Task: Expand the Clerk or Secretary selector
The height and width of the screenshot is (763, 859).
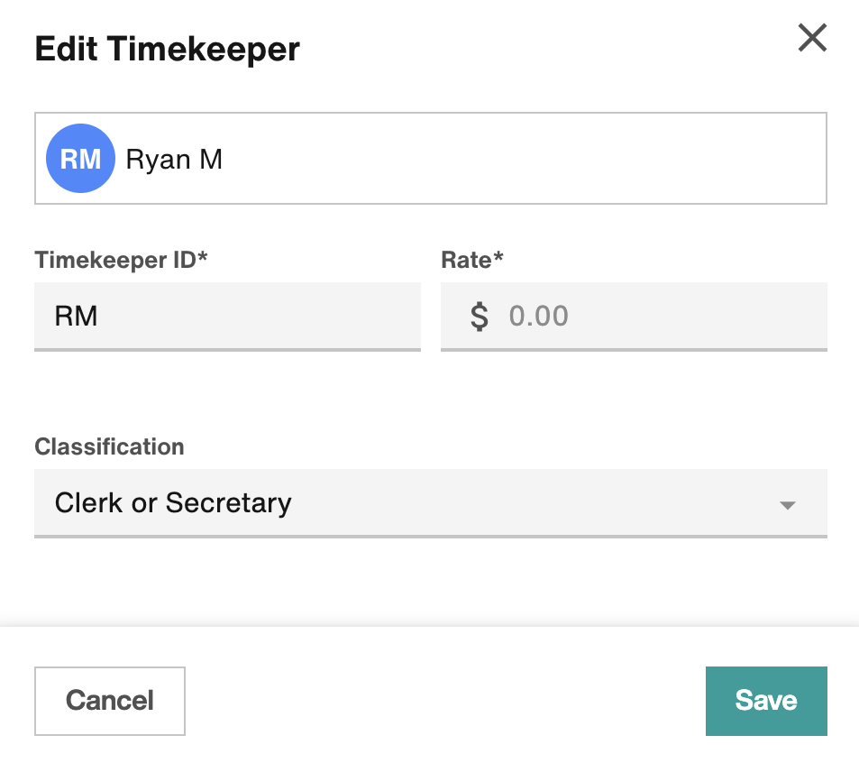Action: 430,502
